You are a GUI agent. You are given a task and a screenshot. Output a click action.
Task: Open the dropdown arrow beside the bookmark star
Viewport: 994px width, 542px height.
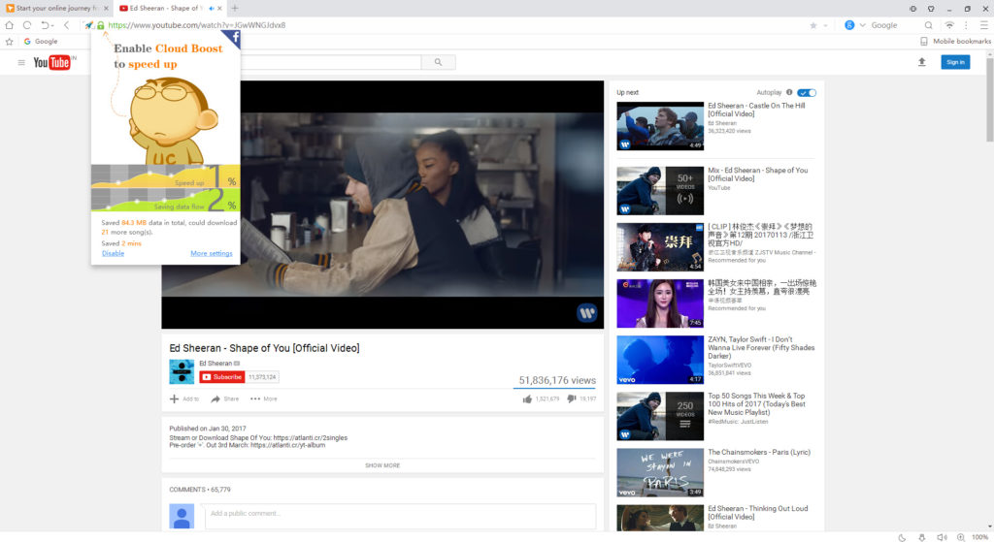click(x=825, y=26)
